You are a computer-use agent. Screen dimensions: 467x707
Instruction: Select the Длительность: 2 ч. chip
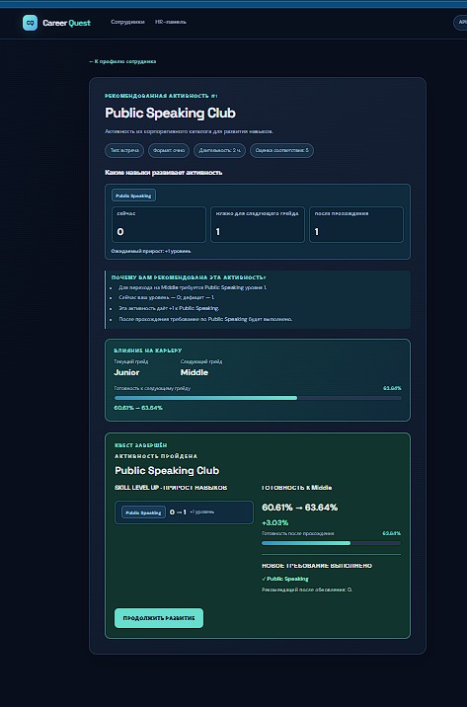pyautogui.click(x=219, y=151)
